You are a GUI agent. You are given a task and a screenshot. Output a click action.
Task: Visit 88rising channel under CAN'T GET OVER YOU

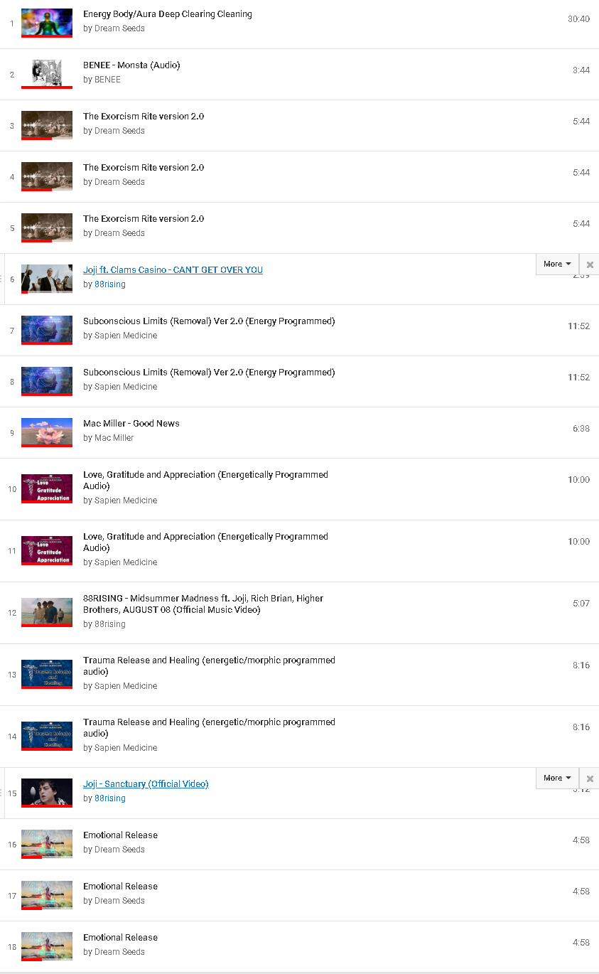coord(109,284)
